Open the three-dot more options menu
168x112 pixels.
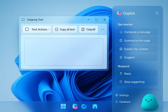(x=103, y=29)
